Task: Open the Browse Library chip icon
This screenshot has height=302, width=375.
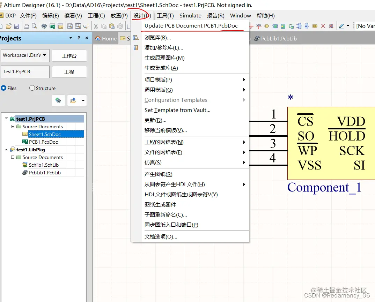Action: point(44,26)
